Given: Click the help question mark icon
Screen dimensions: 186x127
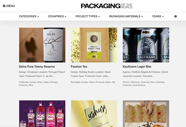Looking at the screenshot, I should 175,16.
